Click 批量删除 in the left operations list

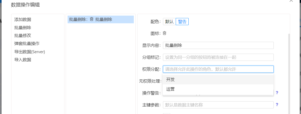point(23,28)
